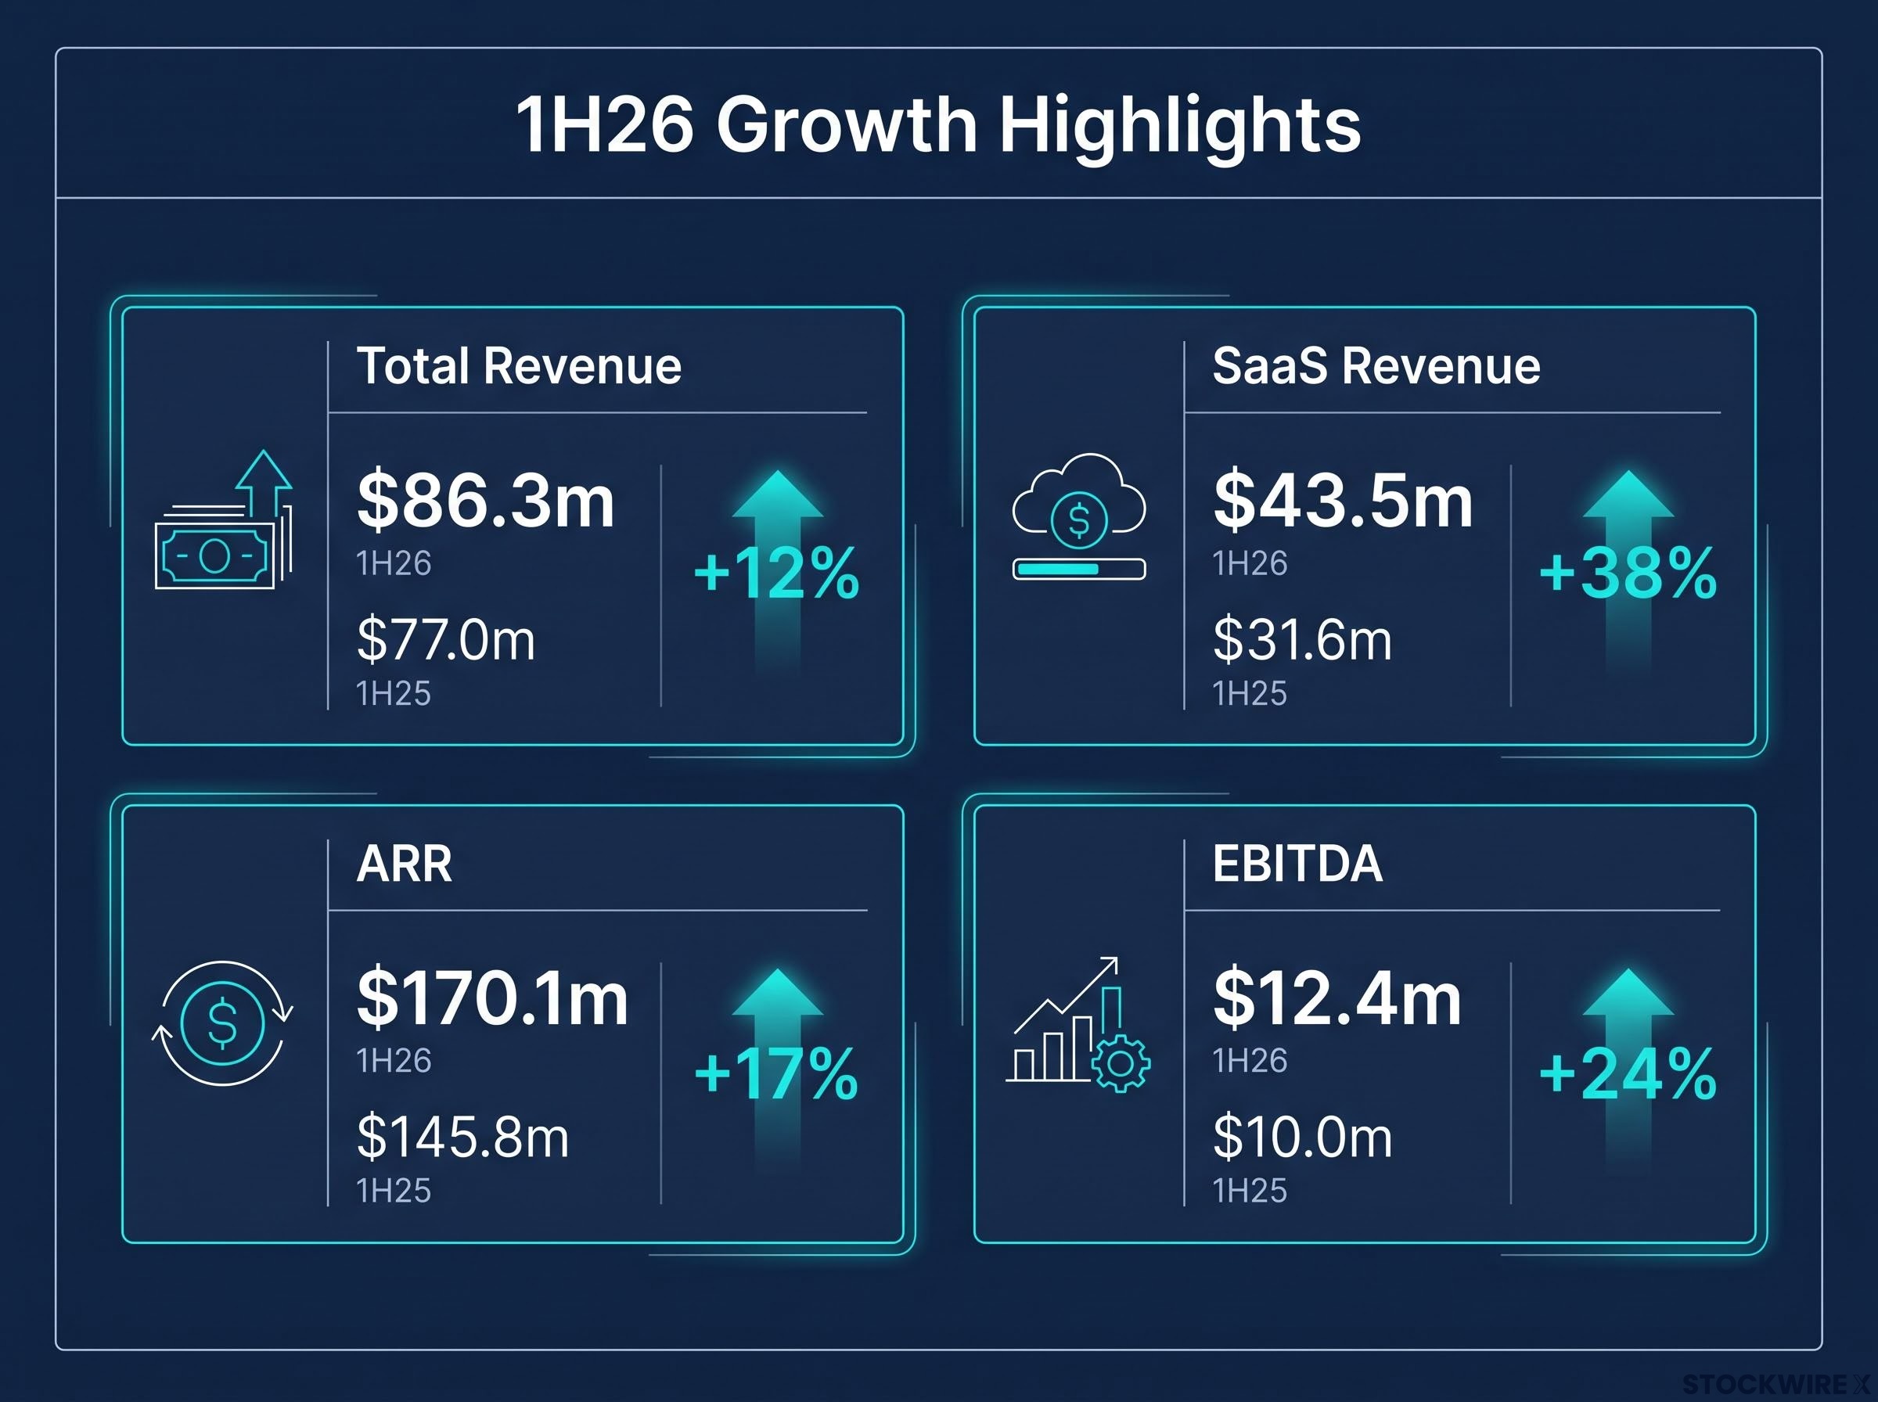Click the $145.8m 1H25 ARR figure
1878x1402 pixels.
click(462, 1138)
